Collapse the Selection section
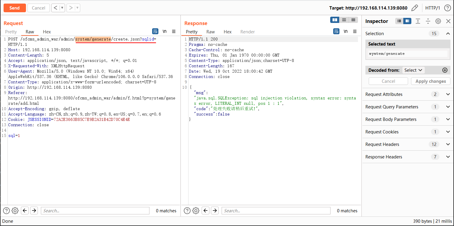The height and width of the screenshot is (226, 454). click(x=448, y=34)
